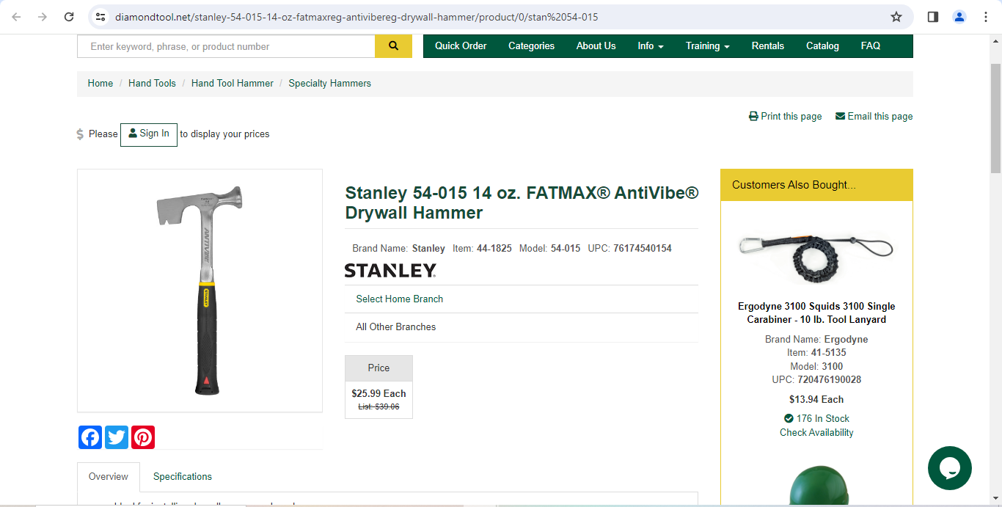Click the UPC 76174540154 value

pos(643,249)
